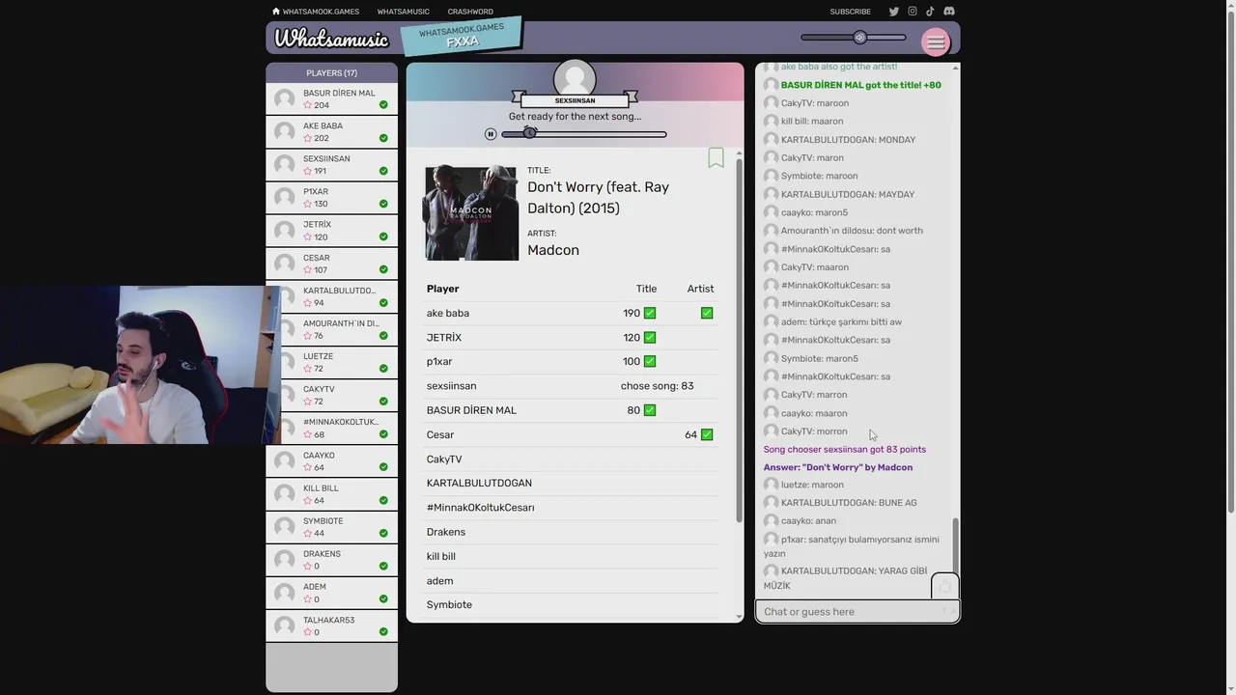Click the AMOURANTH`IN DI... player row
1236x695 pixels.
click(331, 329)
